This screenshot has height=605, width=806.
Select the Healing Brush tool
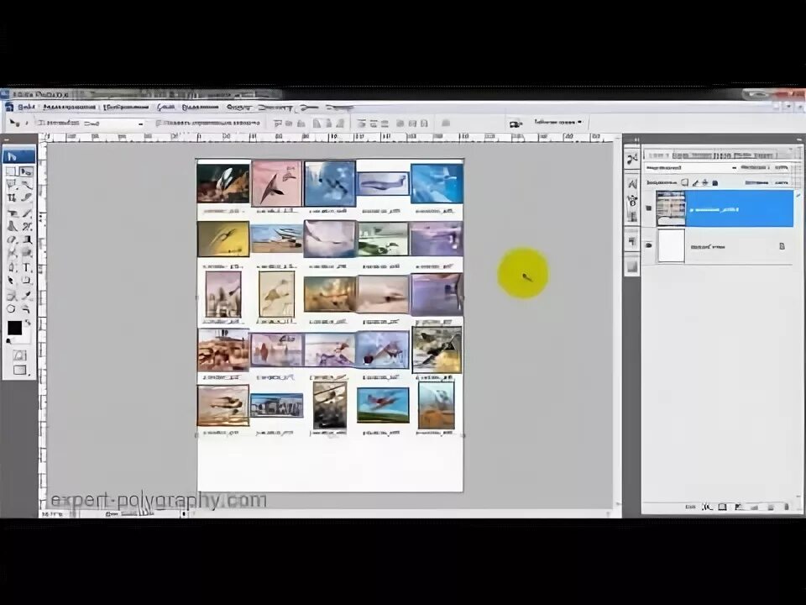click(11, 213)
